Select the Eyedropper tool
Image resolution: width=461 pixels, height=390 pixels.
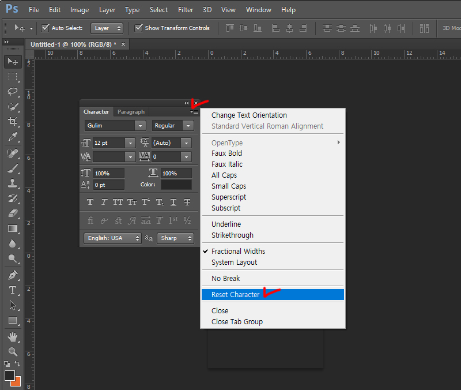pos(13,137)
